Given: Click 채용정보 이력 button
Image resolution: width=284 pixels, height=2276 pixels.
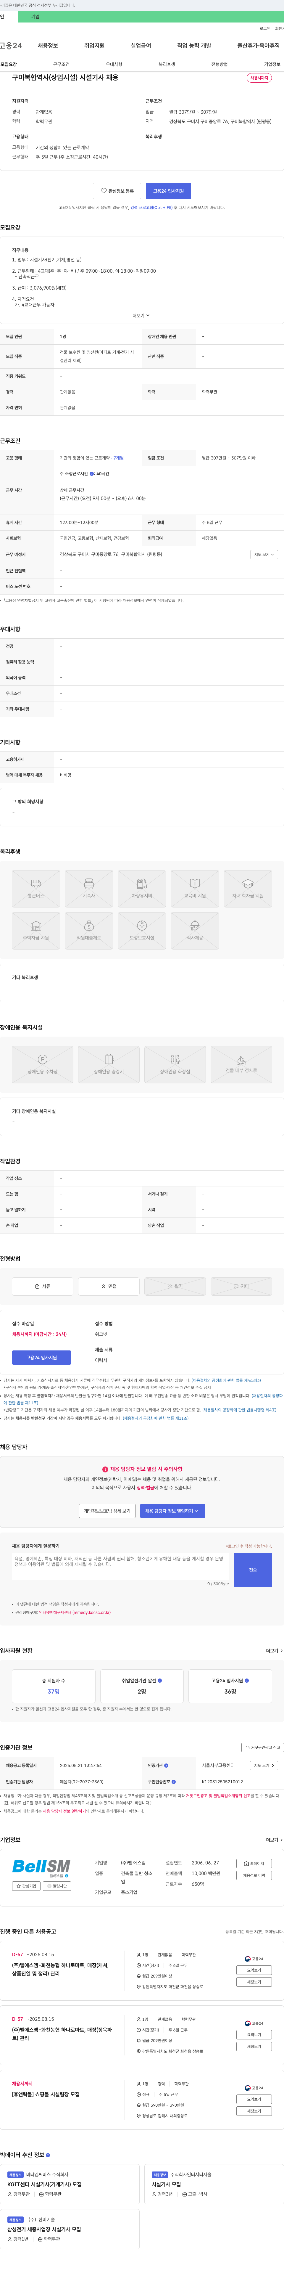Looking at the screenshot, I should tap(254, 1875).
